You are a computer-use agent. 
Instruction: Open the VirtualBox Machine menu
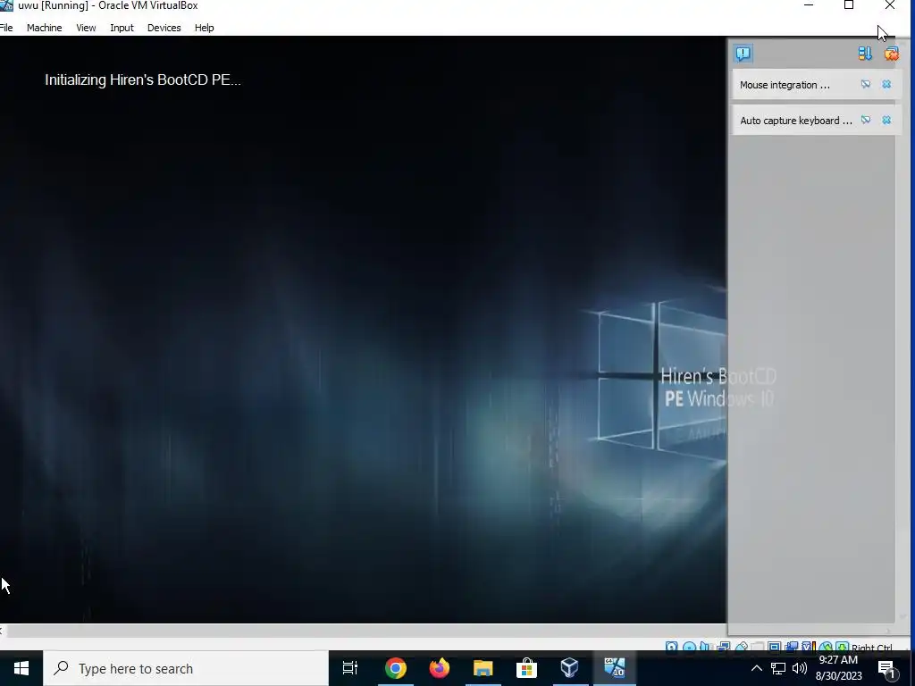click(44, 28)
